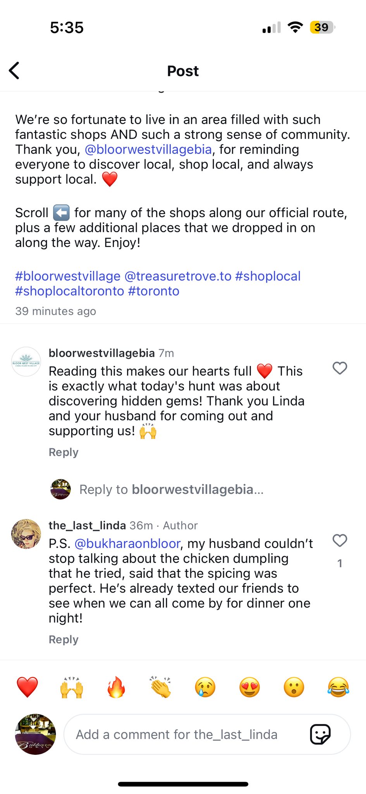Viewport: 366px width, 794px height.
Task: Tap the Add a comment field
Action: point(186,734)
